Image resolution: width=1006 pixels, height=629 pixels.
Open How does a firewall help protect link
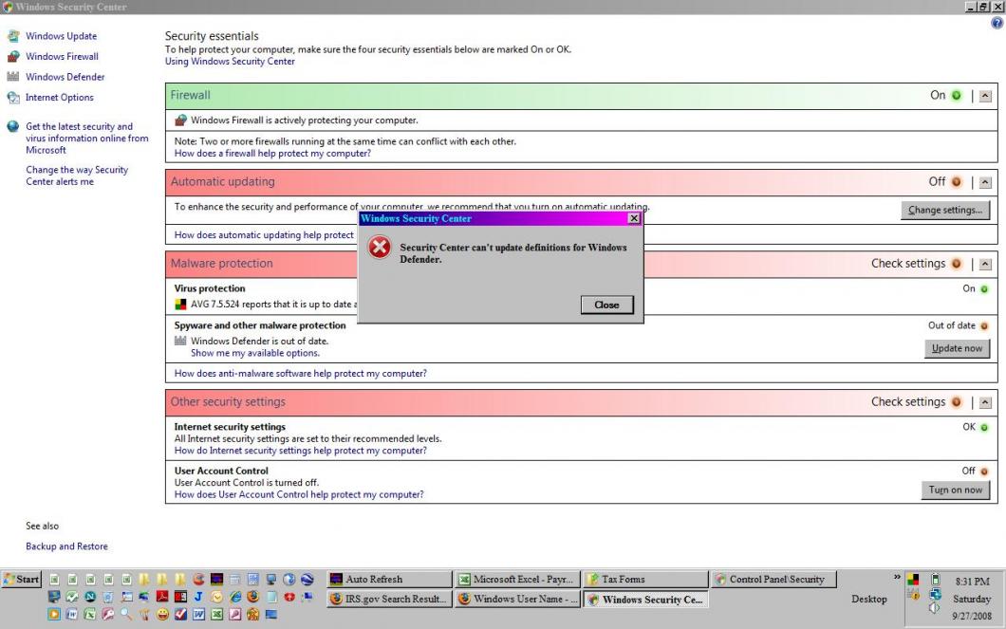pyautogui.click(x=272, y=154)
